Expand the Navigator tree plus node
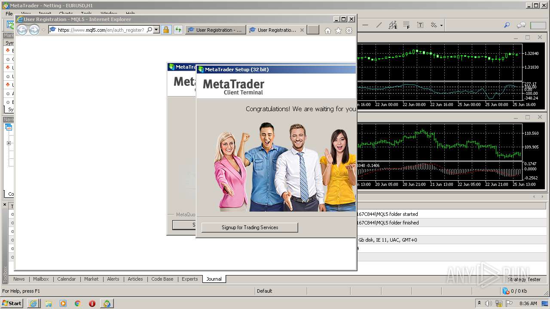The height and width of the screenshot is (309, 550). [9, 143]
